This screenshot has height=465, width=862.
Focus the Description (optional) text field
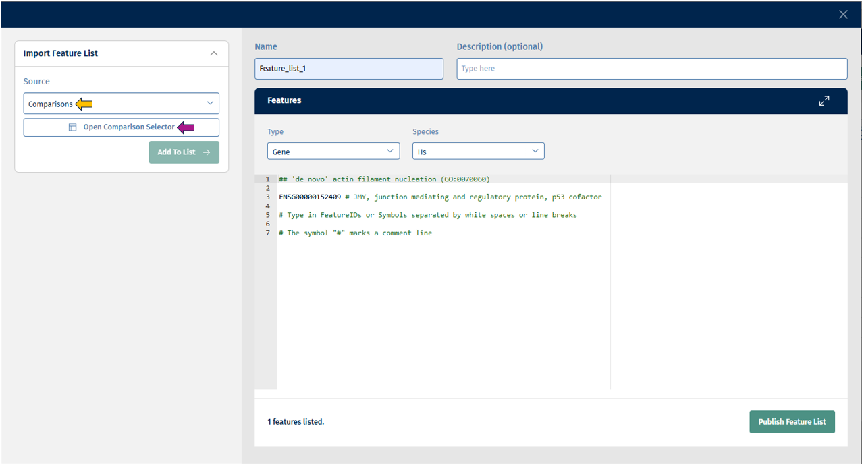coord(651,69)
